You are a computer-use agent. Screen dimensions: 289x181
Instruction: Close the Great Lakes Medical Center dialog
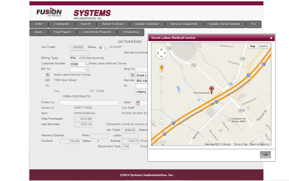[271, 38]
